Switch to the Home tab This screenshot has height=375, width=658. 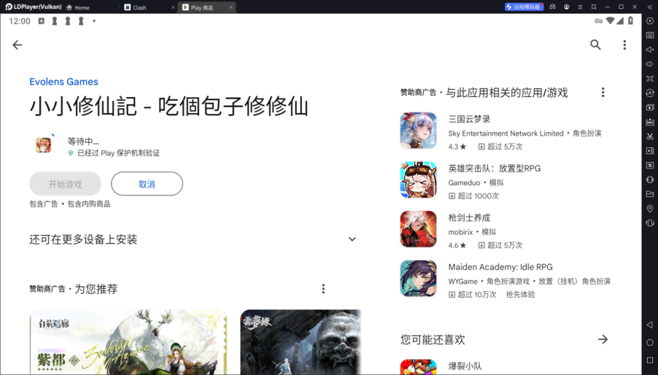(78, 7)
